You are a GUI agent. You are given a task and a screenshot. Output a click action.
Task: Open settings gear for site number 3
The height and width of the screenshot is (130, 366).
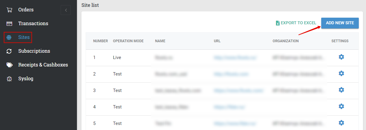pos(341,90)
